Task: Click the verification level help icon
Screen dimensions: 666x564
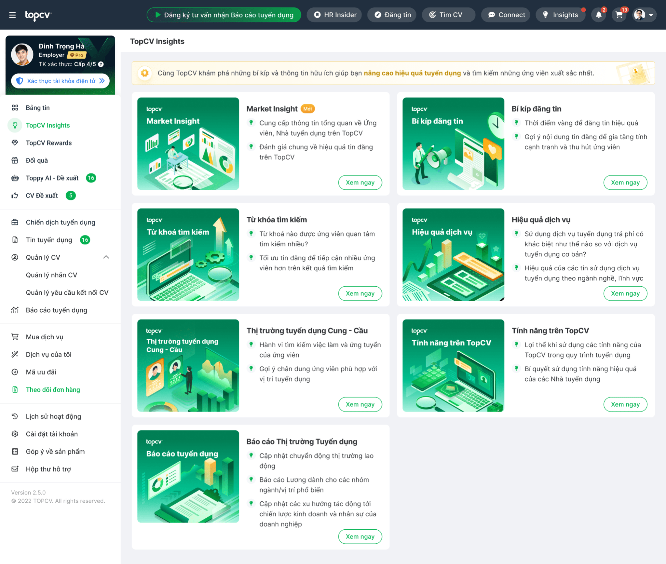Action: pos(101,64)
